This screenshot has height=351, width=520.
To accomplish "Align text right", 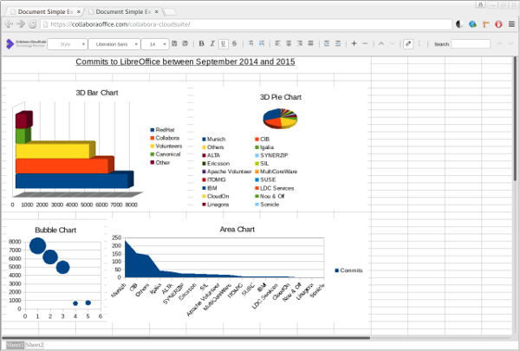I will (300, 43).
